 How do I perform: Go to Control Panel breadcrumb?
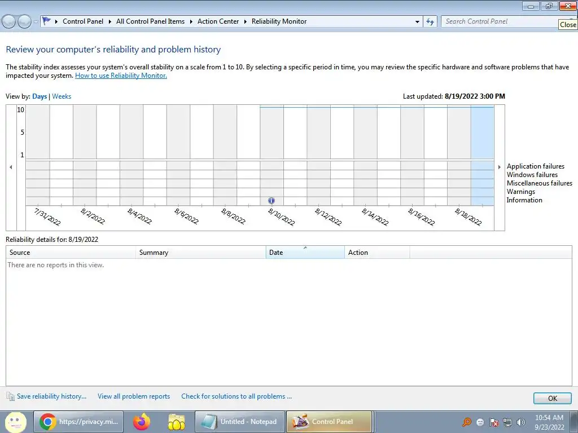(83, 21)
